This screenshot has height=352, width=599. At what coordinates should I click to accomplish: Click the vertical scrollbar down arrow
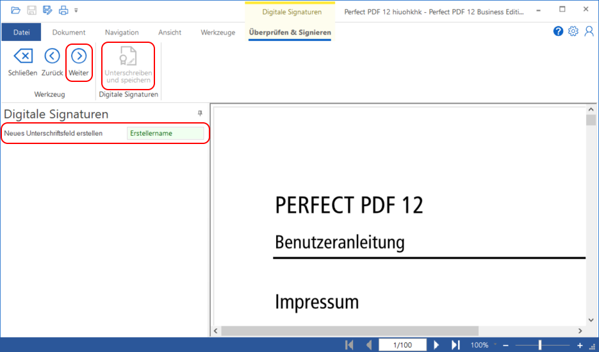click(591, 320)
